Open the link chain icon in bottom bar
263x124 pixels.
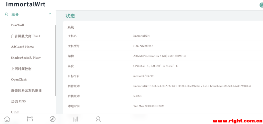pyautogui.click(x=53, y=119)
